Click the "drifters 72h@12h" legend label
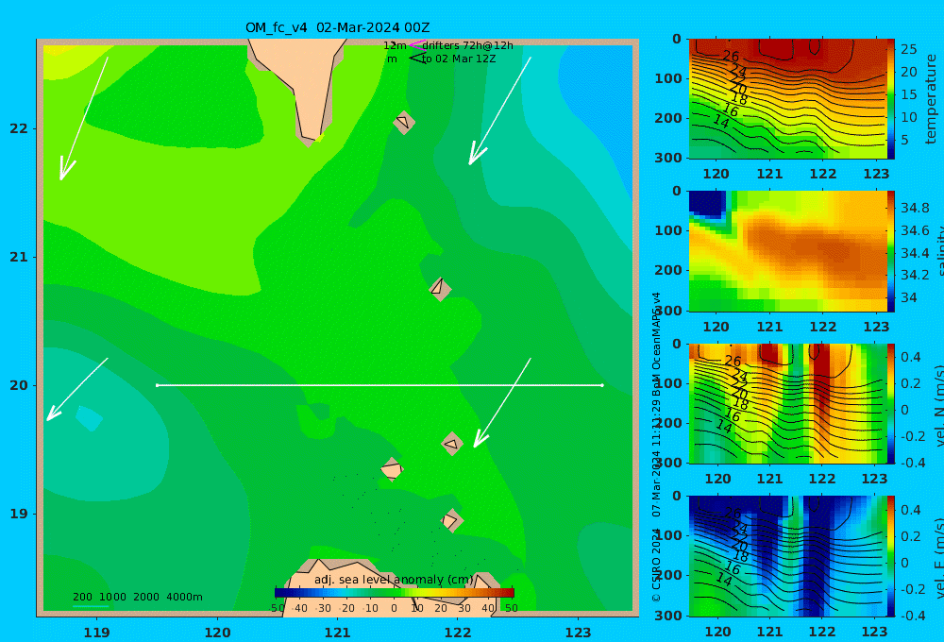944x642 pixels. pyautogui.click(x=467, y=45)
